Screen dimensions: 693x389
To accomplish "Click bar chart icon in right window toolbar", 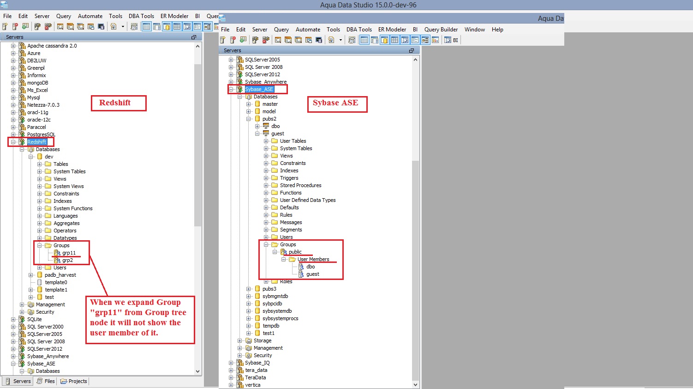I will click(x=435, y=40).
